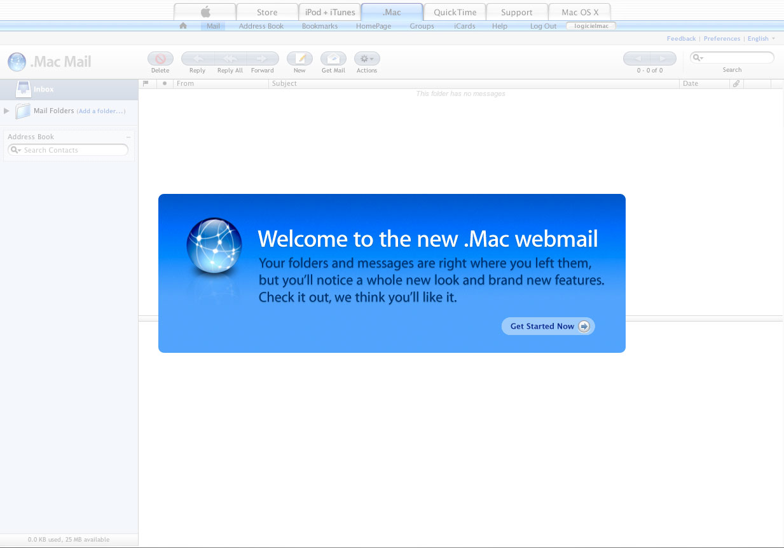Open the Mac OS X tab
The image size is (784, 548).
pos(580,12)
